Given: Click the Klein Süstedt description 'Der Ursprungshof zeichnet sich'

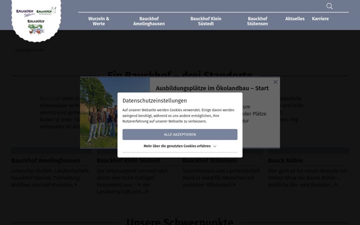Looking at the screenshot, I should click(132, 181).
